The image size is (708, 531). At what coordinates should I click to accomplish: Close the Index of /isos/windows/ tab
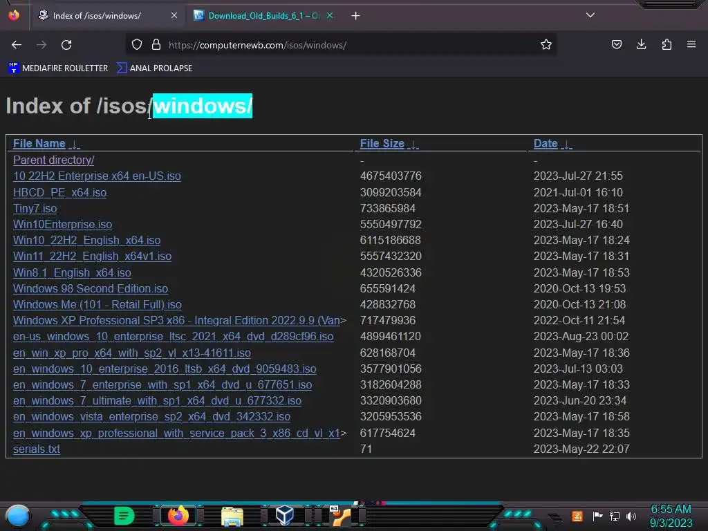pyautogui.click(x=174, y=15)
